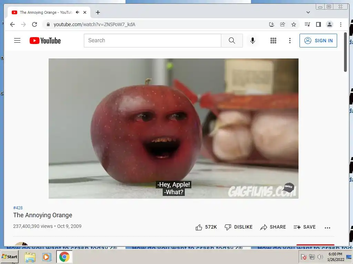Image resolution: width=353 pixels, height=264 pixels.
Task: Click the SIGN IN button
Action: click(x=318, y=41)
